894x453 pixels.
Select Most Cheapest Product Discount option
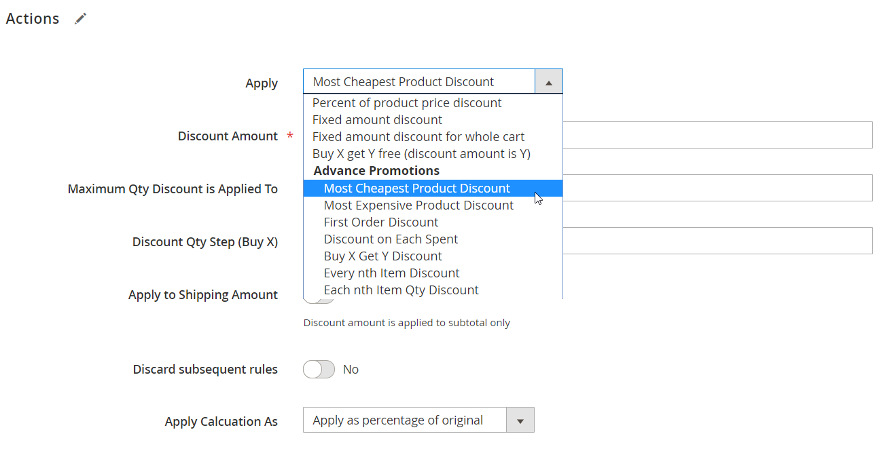coord(417,189)
